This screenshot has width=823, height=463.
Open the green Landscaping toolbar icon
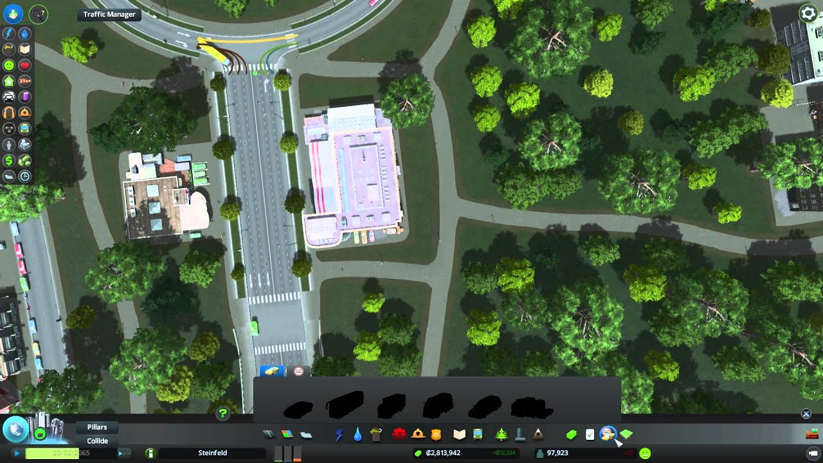tap(626, 435)
